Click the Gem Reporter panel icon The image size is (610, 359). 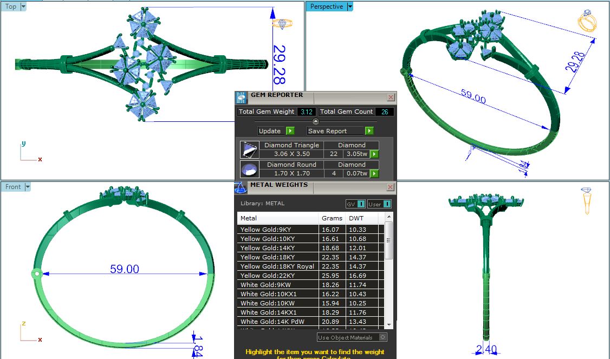click(x=241, y=97)
